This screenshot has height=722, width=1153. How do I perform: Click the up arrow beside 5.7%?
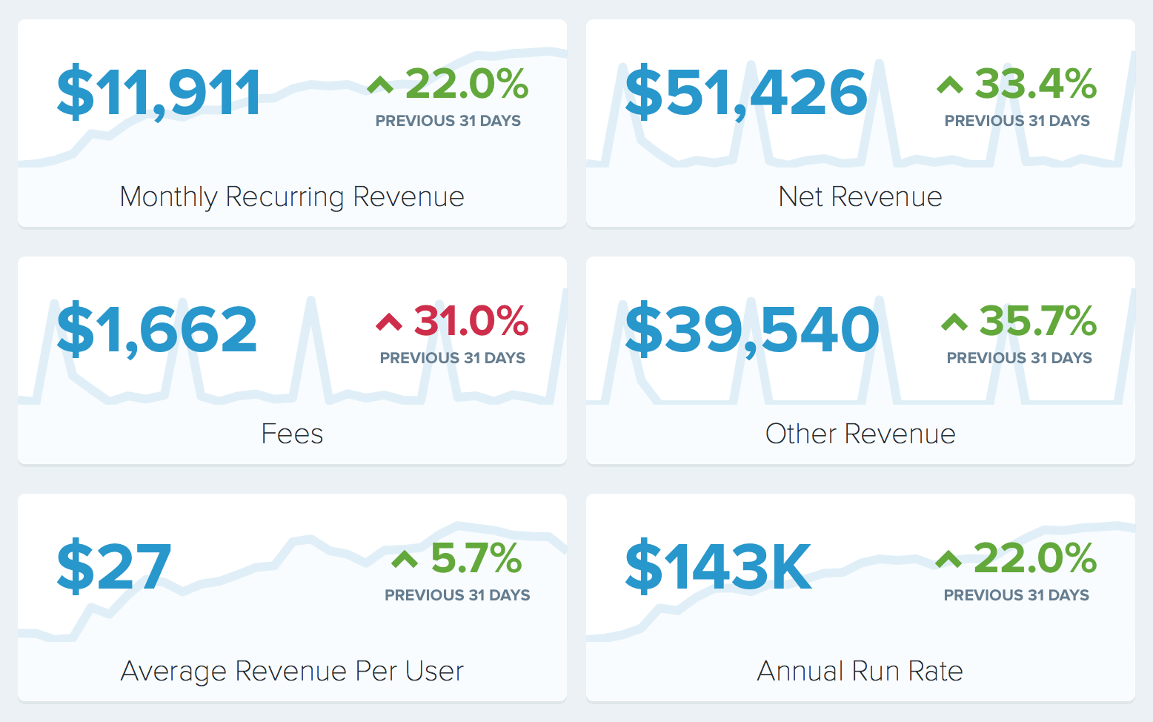[405, 560]
